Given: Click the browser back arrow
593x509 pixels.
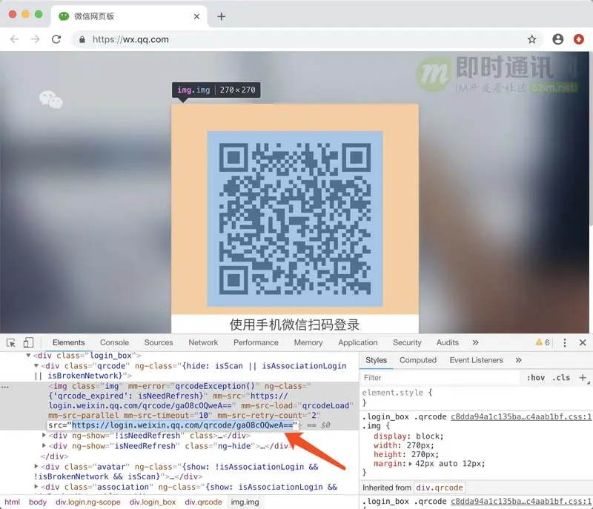Looking at the screenshot, I should tap(14, 39).
